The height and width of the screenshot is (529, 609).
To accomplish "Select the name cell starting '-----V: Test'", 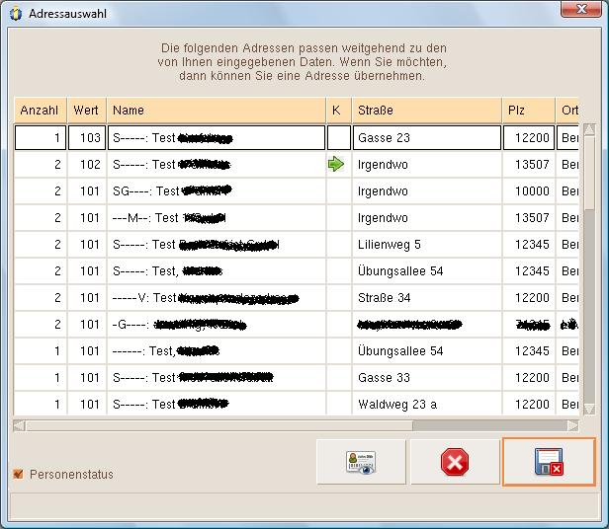I will pos(217,298).
